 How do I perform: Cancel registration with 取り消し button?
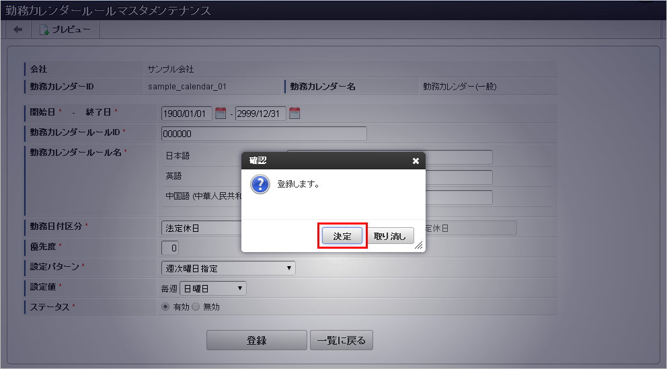[x=390, y=236]
